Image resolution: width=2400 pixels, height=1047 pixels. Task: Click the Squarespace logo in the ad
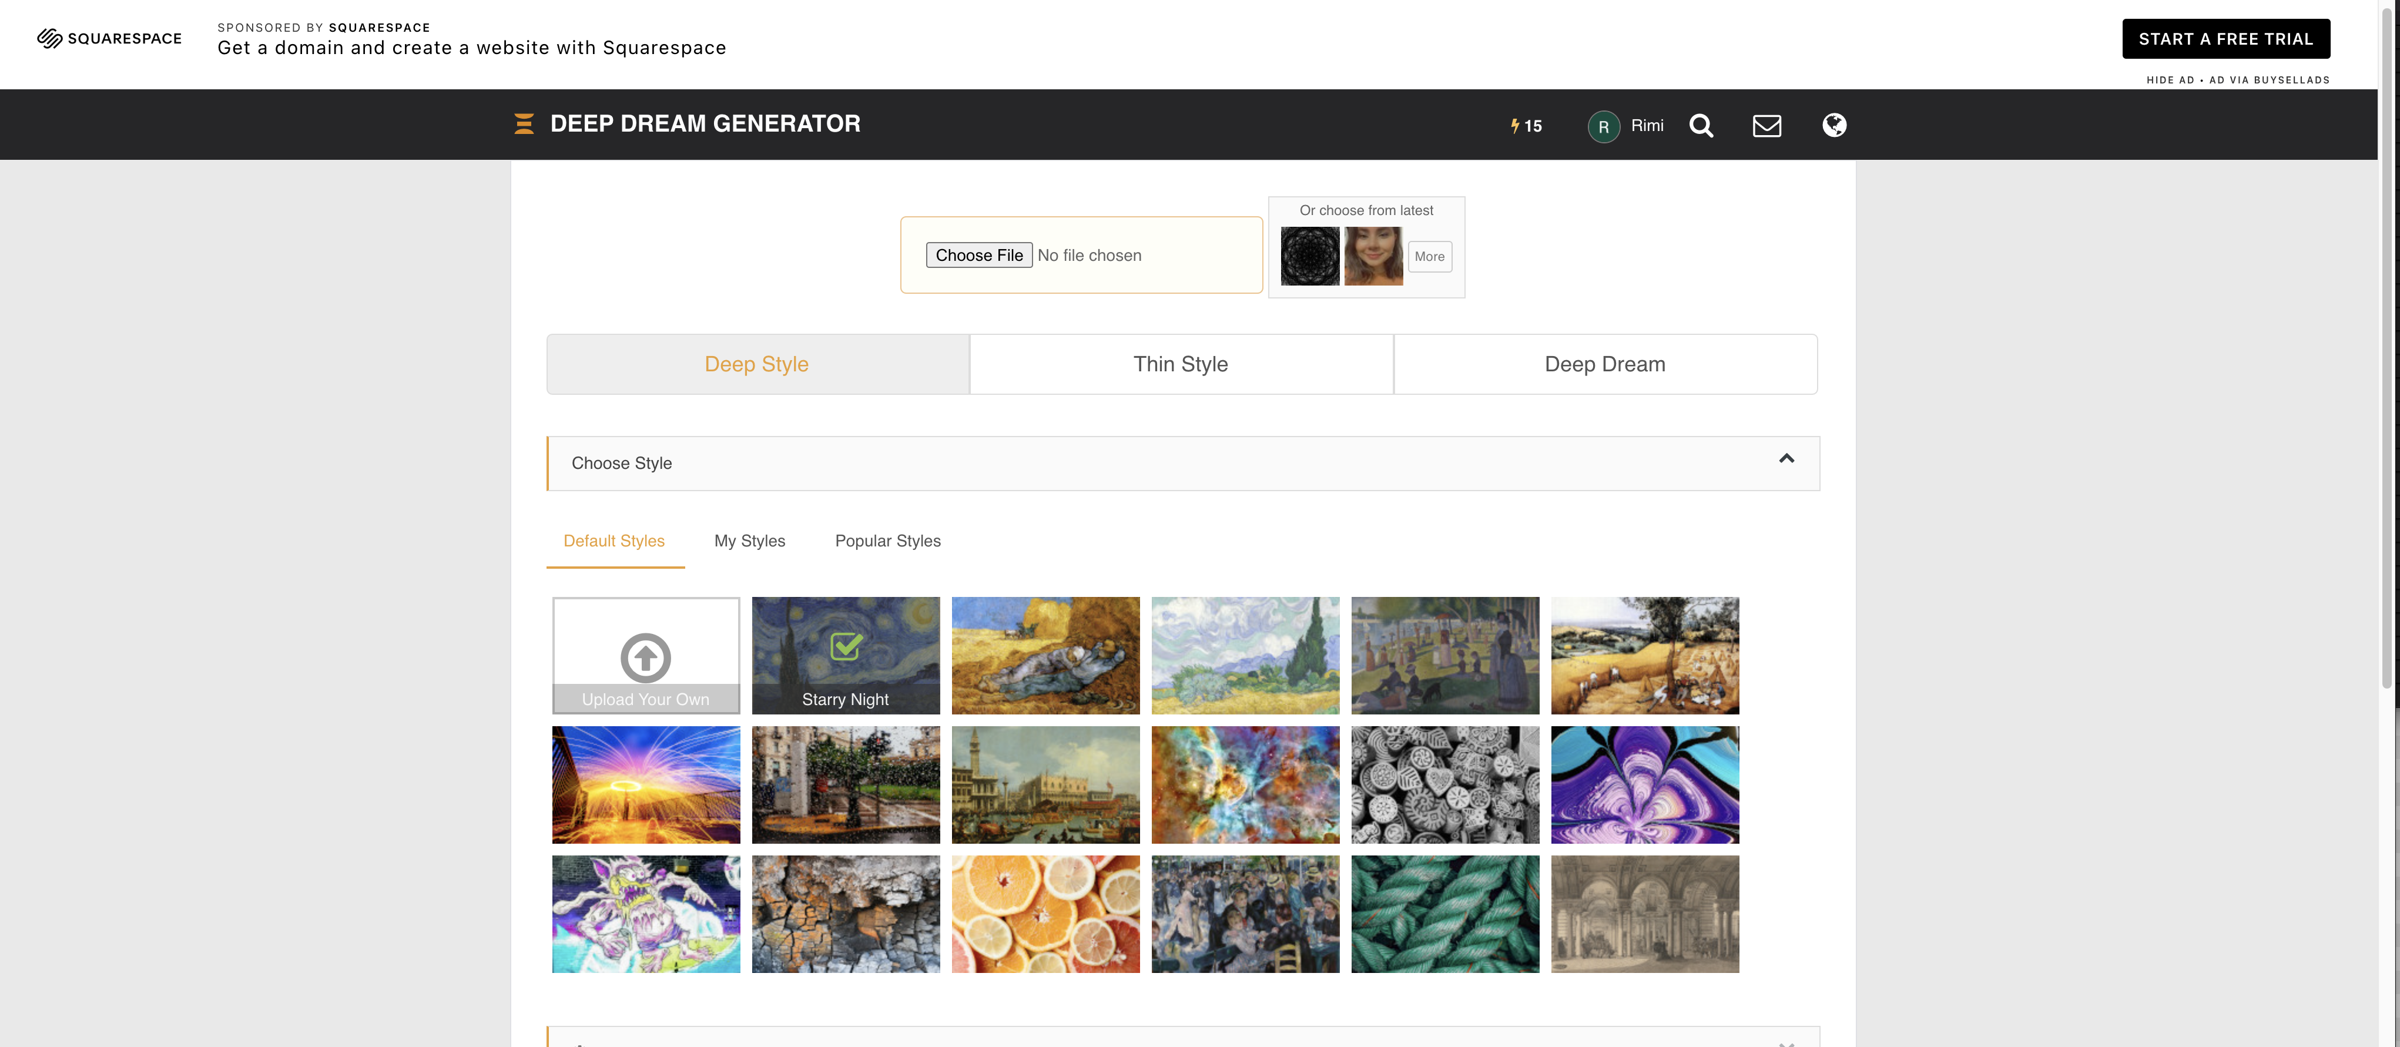109,38
